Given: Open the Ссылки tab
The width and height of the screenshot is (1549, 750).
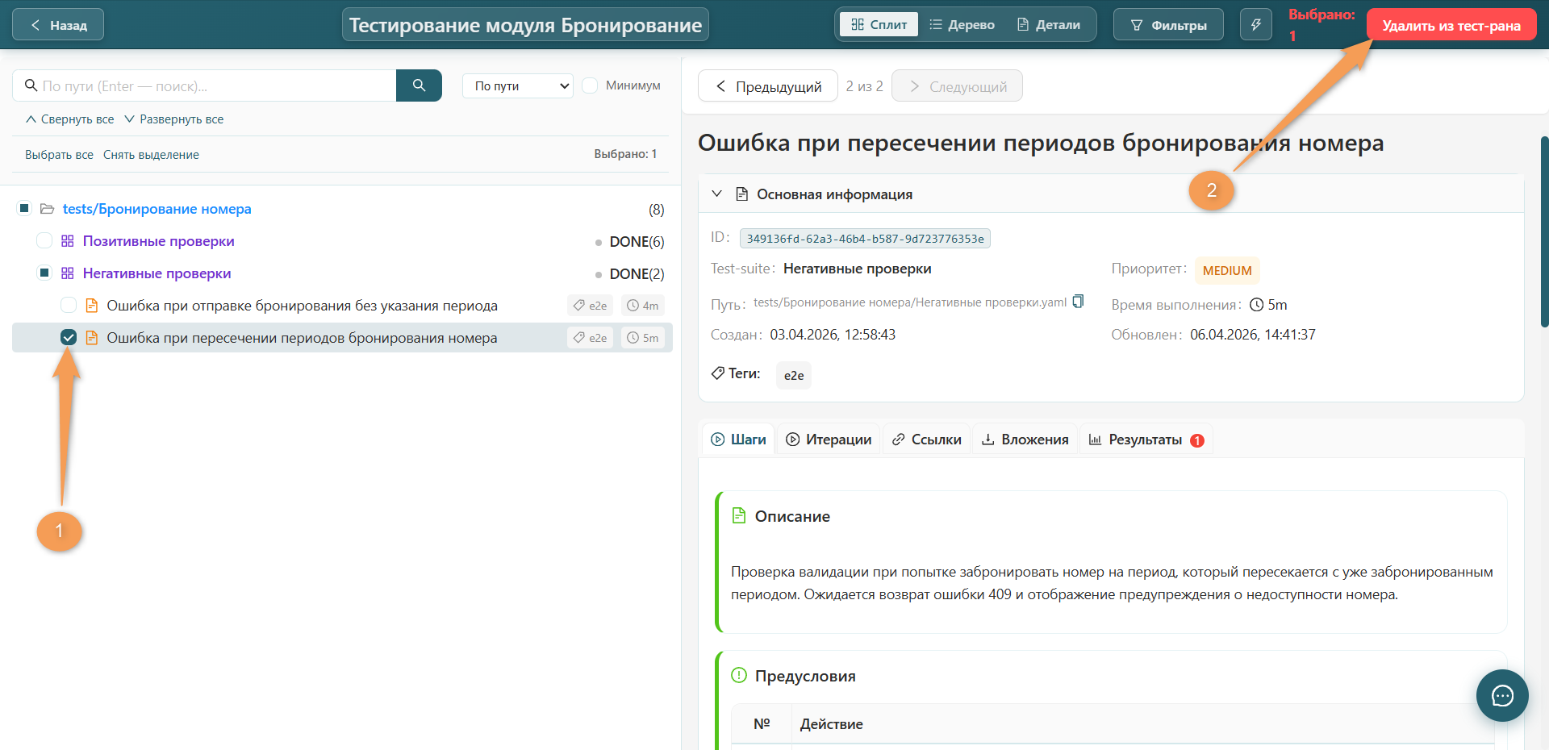Looking at the screenshot, I should pos(926,440).
